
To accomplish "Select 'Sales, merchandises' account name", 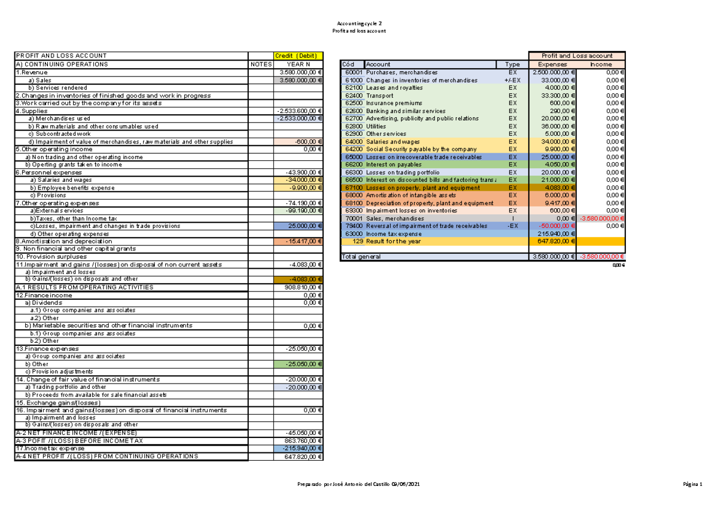I will point(394,218).
